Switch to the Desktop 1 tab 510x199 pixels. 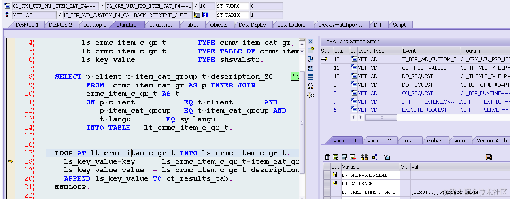tap(27, 25)
